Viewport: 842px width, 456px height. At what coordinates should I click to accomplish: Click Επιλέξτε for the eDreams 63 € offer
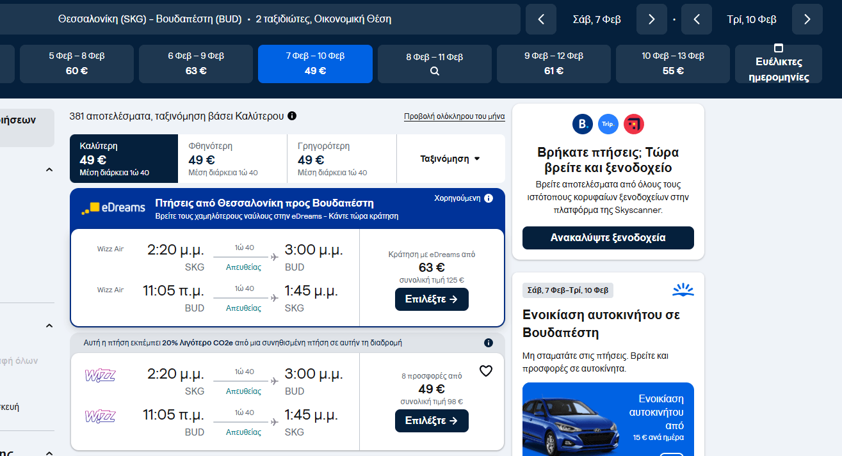coord(432,299)
